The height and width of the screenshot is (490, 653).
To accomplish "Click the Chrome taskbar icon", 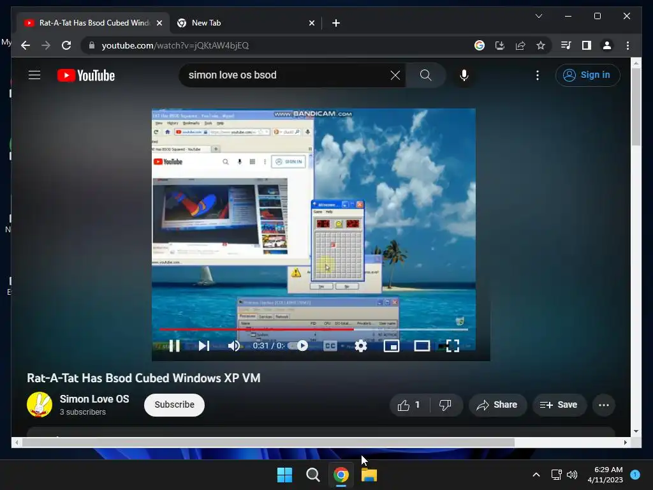I will pos(341,475).
